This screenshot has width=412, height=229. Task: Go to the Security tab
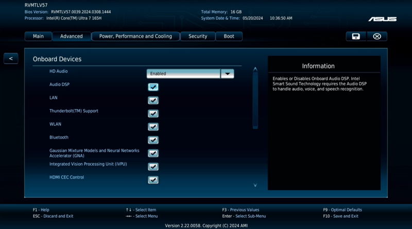point(198,36)
